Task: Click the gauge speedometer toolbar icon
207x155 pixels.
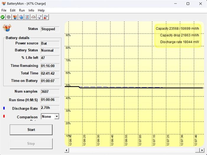Action: pos(33,17)
